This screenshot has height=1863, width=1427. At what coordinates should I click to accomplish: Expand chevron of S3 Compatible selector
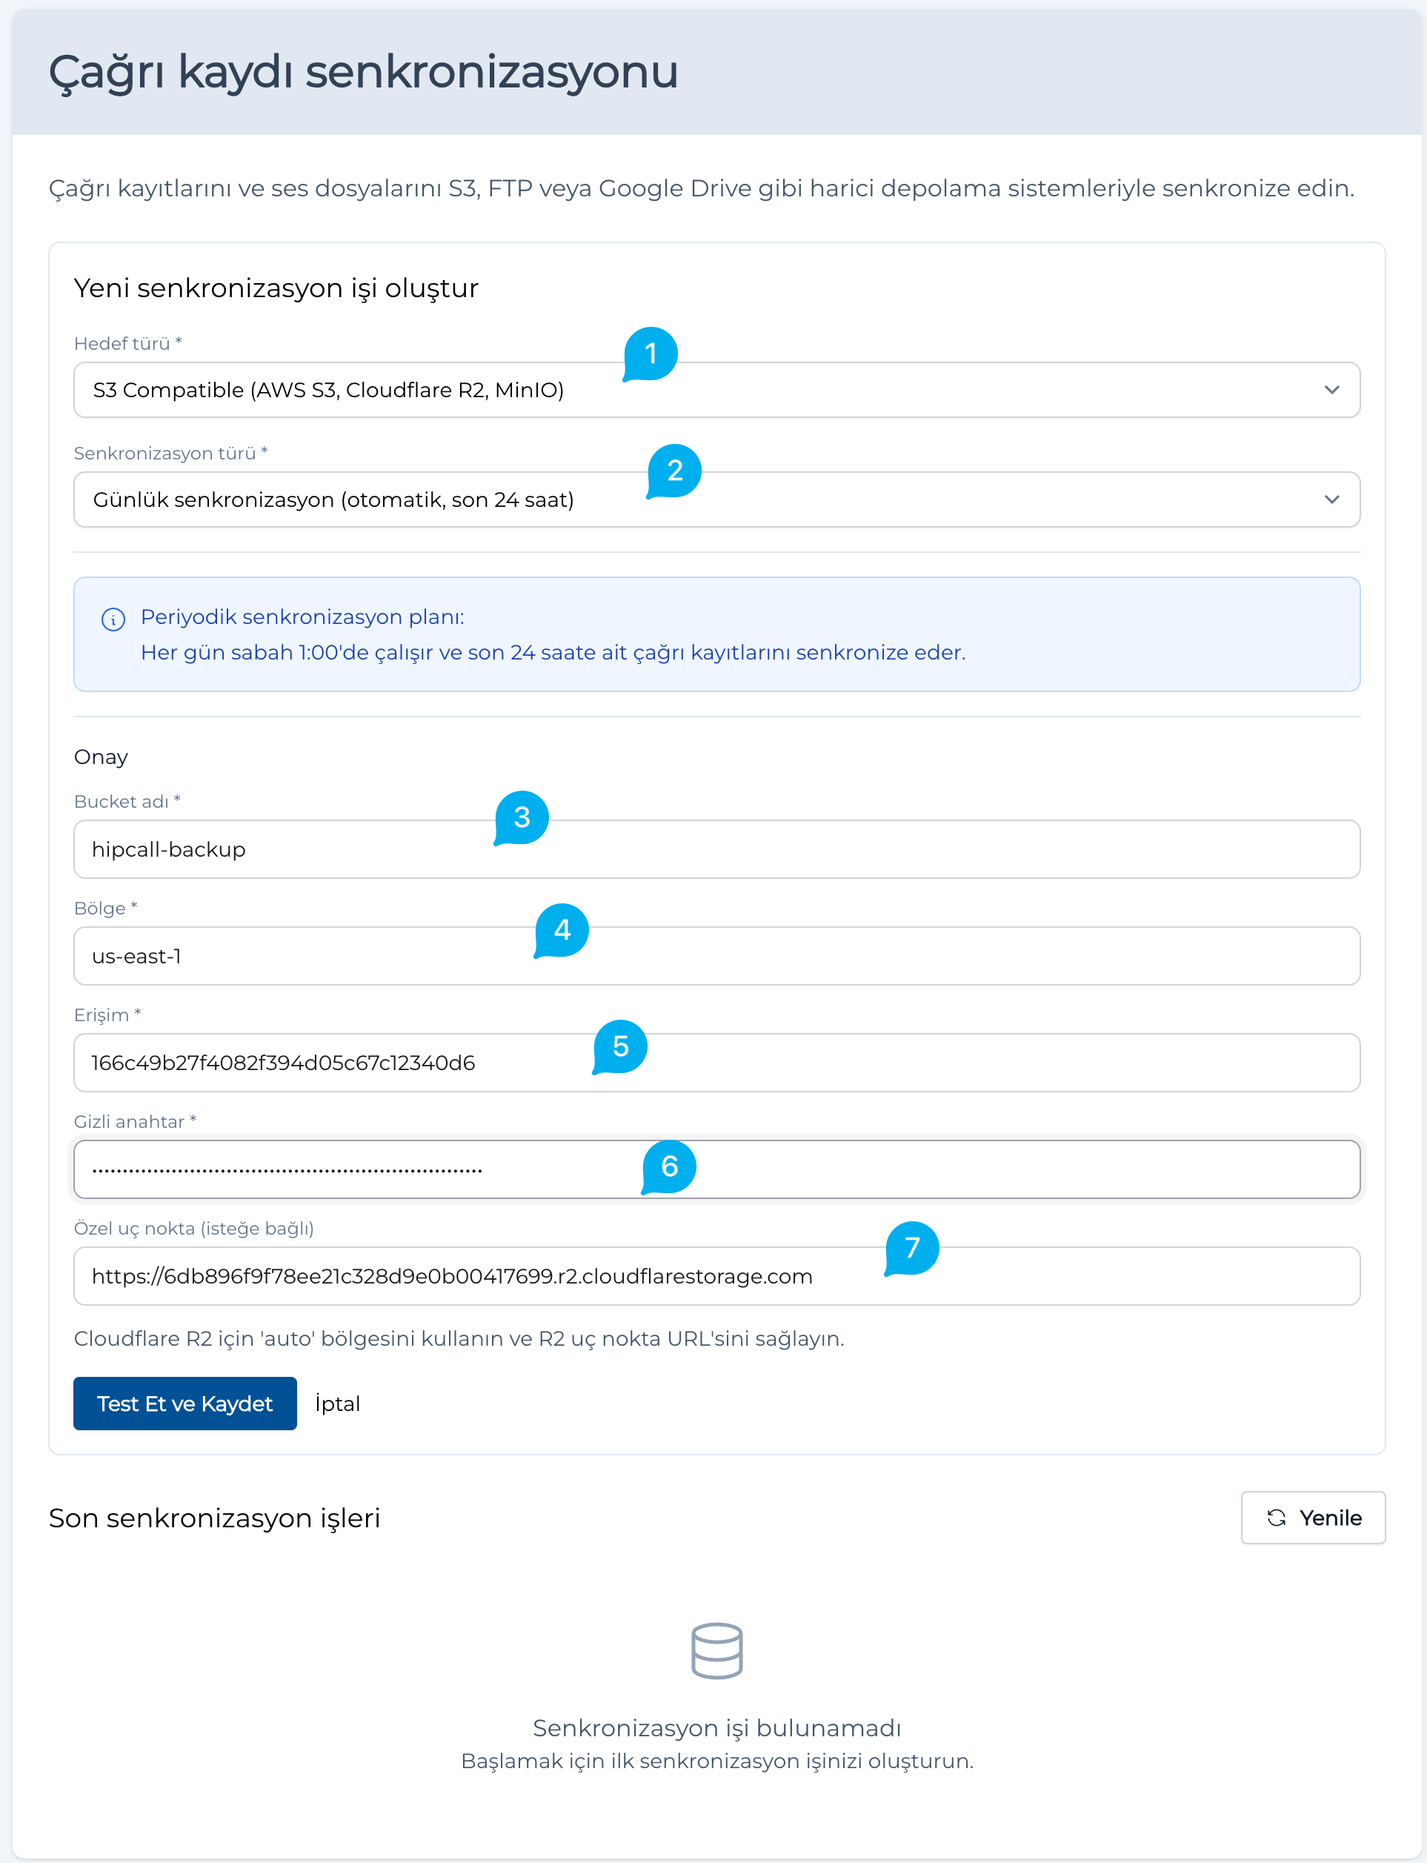1331,390
